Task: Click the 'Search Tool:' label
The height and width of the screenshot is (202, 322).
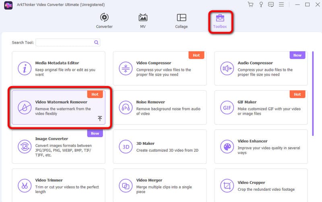Action: tap(23, 43)
